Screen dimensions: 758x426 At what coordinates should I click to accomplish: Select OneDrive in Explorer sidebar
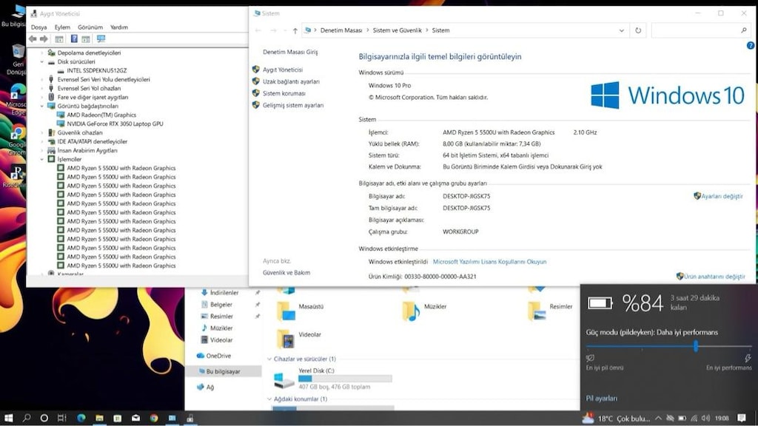point(218,356)
